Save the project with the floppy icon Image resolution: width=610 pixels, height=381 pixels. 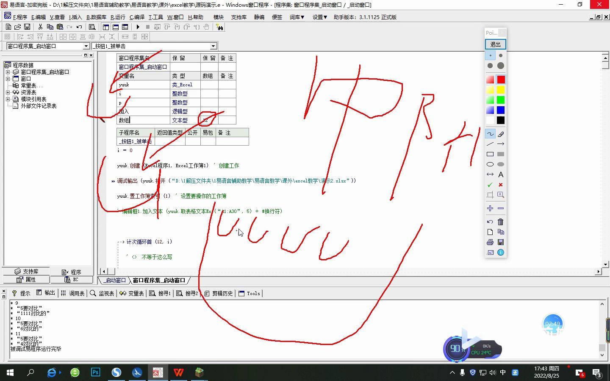(x=27, y=27)
